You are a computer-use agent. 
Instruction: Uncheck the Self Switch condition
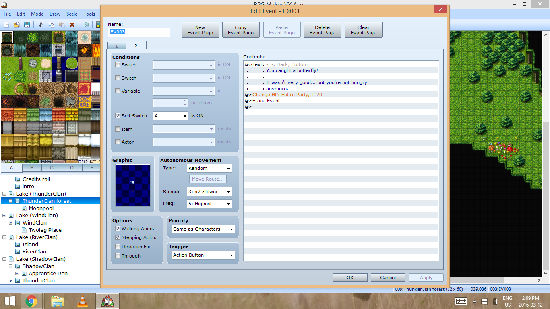coord(118,116)
